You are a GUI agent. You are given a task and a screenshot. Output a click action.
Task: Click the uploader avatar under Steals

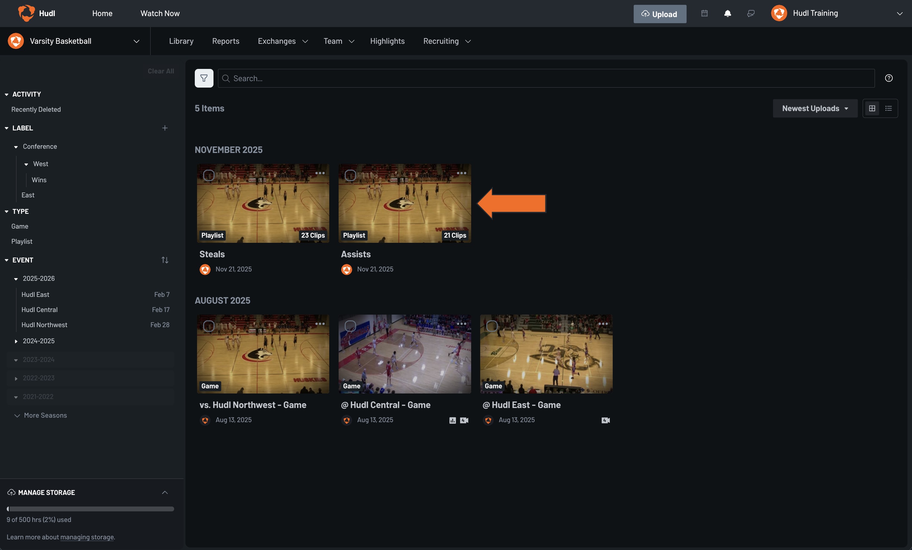(x=205, y=270)
